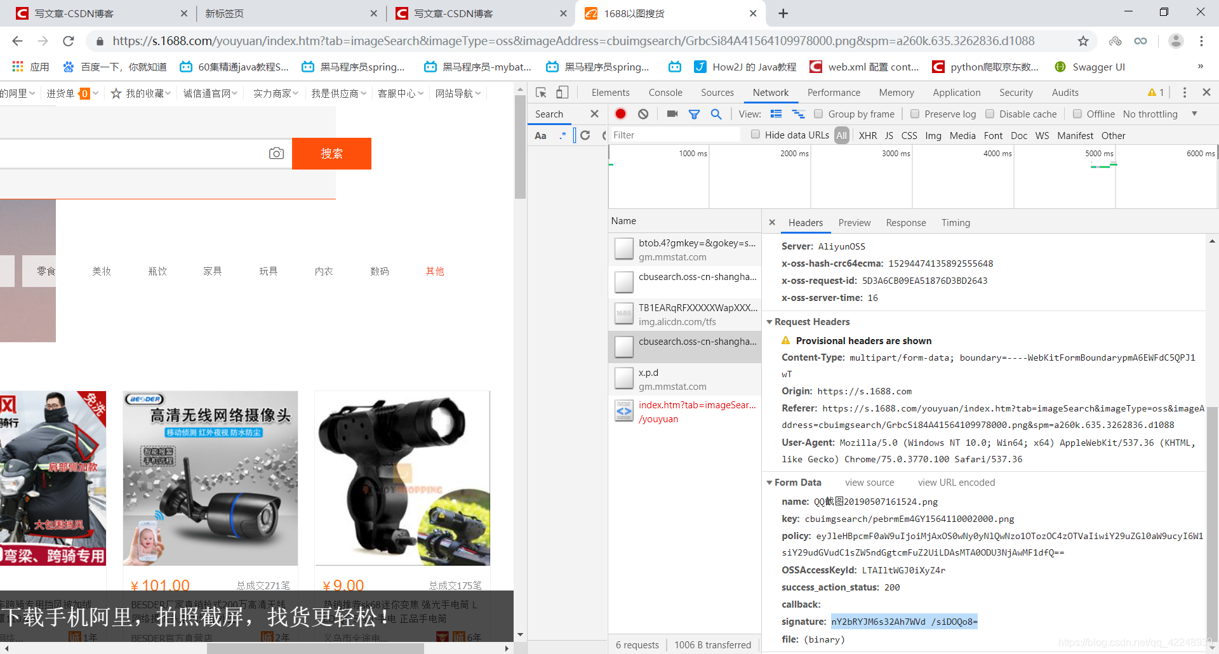This screenshot has width=1219, height=654.
Task: Toggle capture screenshots camera icon
Action: tap(672, 114)
